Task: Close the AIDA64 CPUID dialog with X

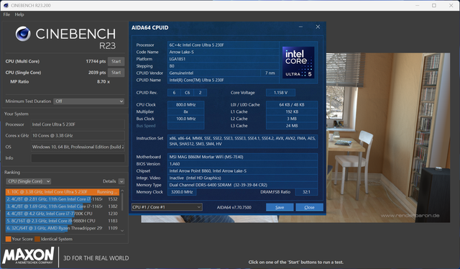Action: click(x=318, y=27)
